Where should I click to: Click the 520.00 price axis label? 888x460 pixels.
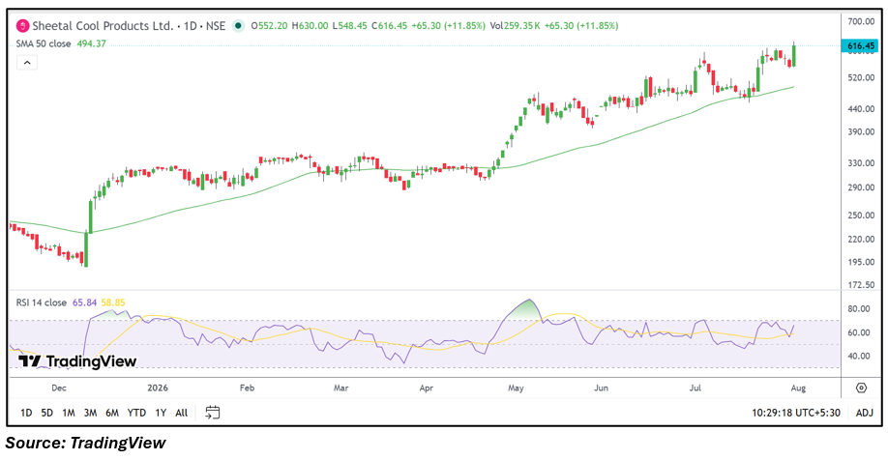pos(861,77)
